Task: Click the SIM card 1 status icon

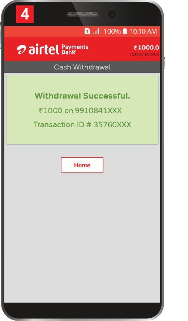Action: point(87,31)
